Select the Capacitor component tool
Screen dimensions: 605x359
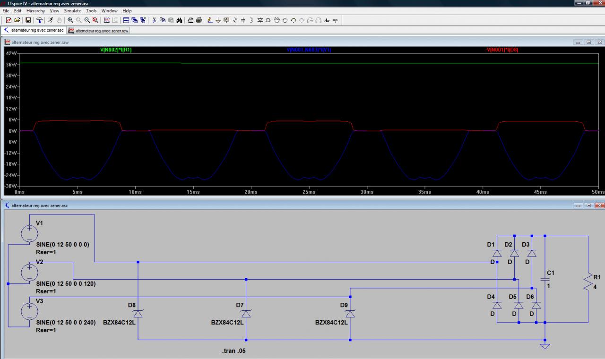(243, 20)
